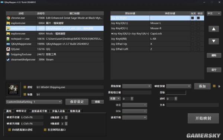Enable 自动匹配前台进程 checkbox

tap(10, 130)
